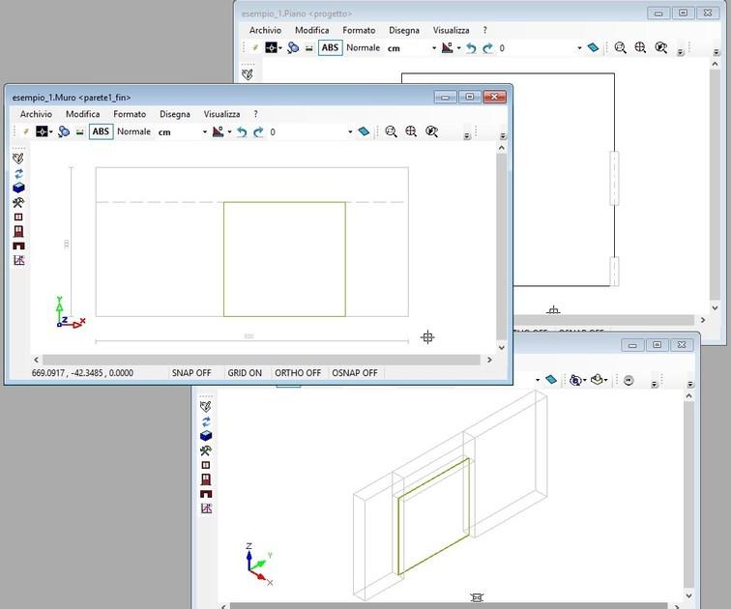Open the Disegna menu in Muro window
Image resolution: width=731 pixels, height=609 pixels.
pyautogui.click(x=175, y=114)
